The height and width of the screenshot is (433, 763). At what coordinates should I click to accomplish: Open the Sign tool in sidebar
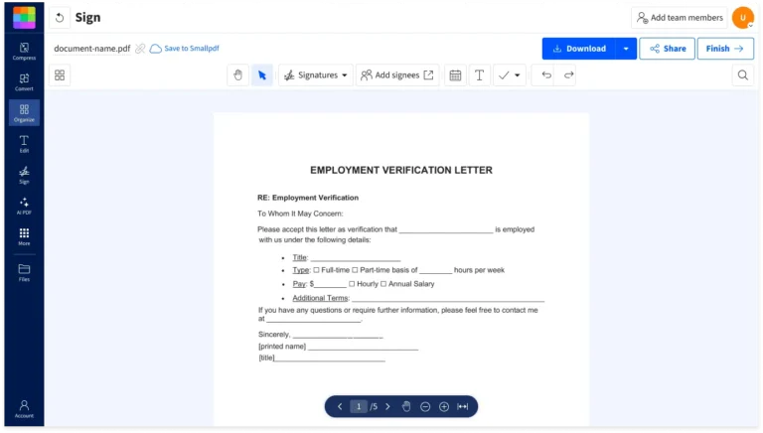(x=24, y=175)
